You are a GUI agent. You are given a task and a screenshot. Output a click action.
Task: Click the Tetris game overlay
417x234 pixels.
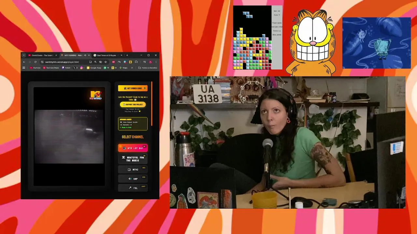point(258,37)
